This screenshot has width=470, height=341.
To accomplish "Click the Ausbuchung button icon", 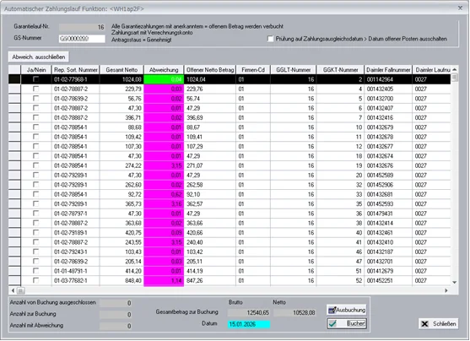I will [x=332, y=310].
